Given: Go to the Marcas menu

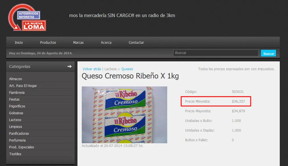Looking at the screenshot, I should pyautogui.click(x=78, y=43).
